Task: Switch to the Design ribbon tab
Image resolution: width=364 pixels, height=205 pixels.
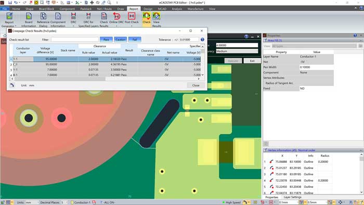Action: 148,9
